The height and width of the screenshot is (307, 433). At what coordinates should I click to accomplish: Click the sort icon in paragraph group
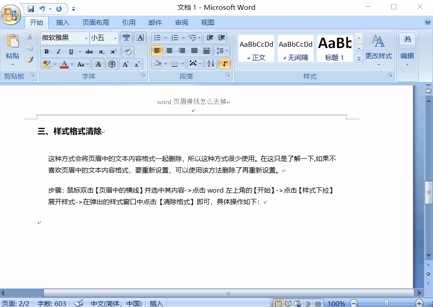[210, 64]
